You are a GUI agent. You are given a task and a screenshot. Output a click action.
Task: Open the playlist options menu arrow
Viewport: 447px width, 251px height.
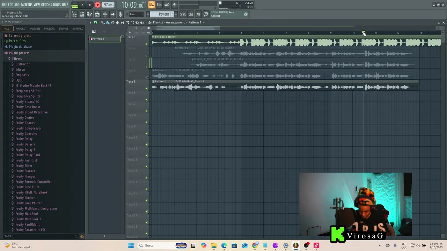(90, 22)
